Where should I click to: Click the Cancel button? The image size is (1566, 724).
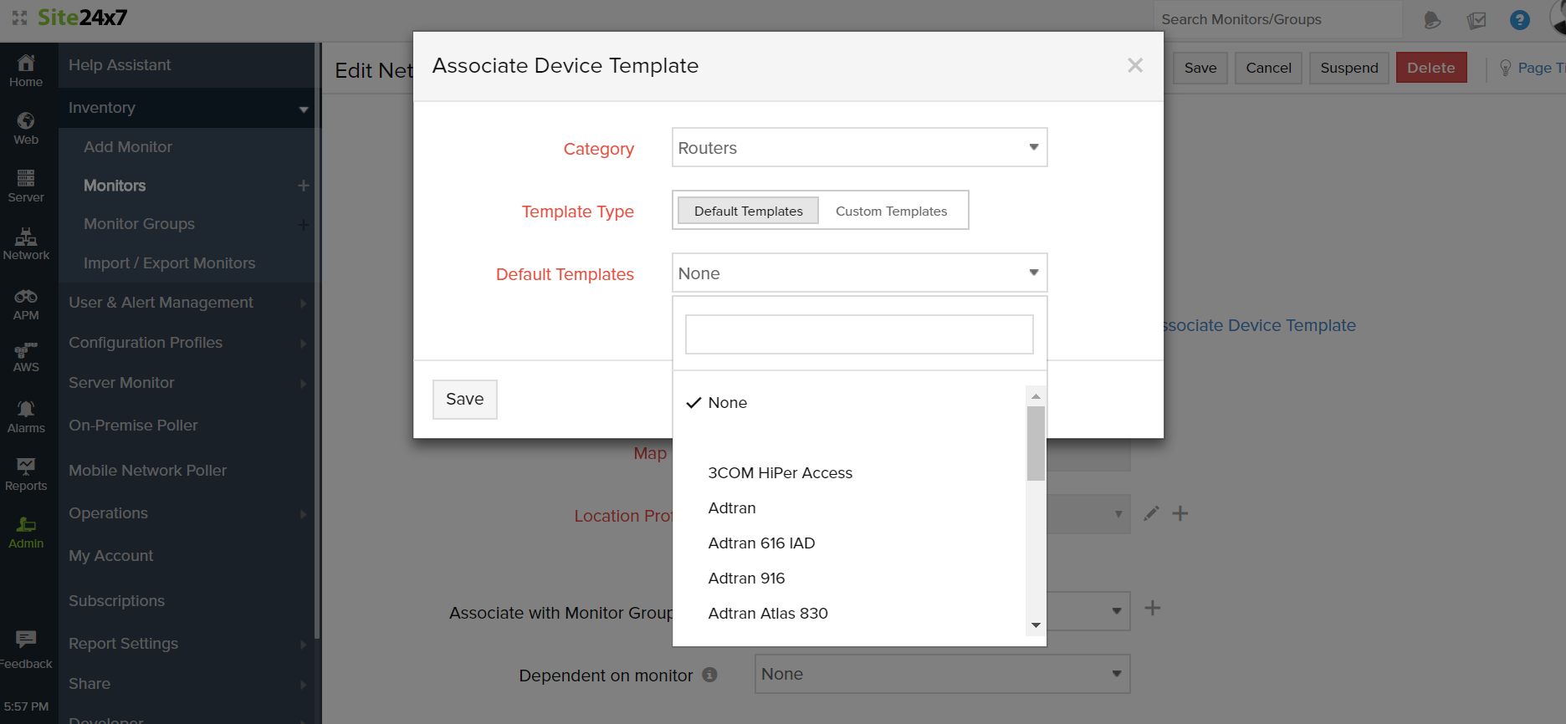pyautogui.click(x=1268, y=68)
